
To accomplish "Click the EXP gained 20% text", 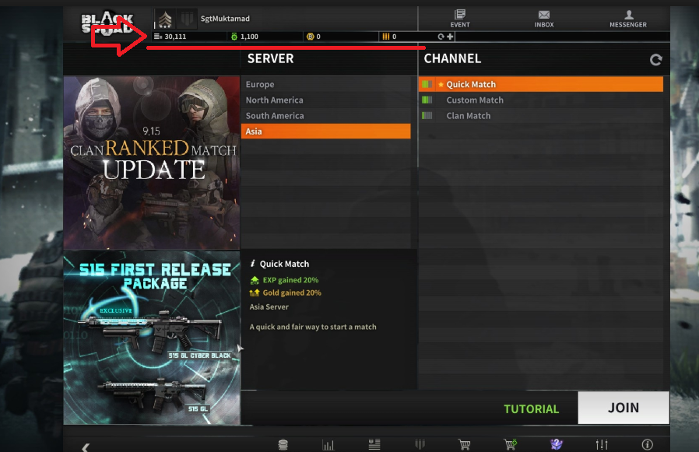I will (x=290, y=280).
